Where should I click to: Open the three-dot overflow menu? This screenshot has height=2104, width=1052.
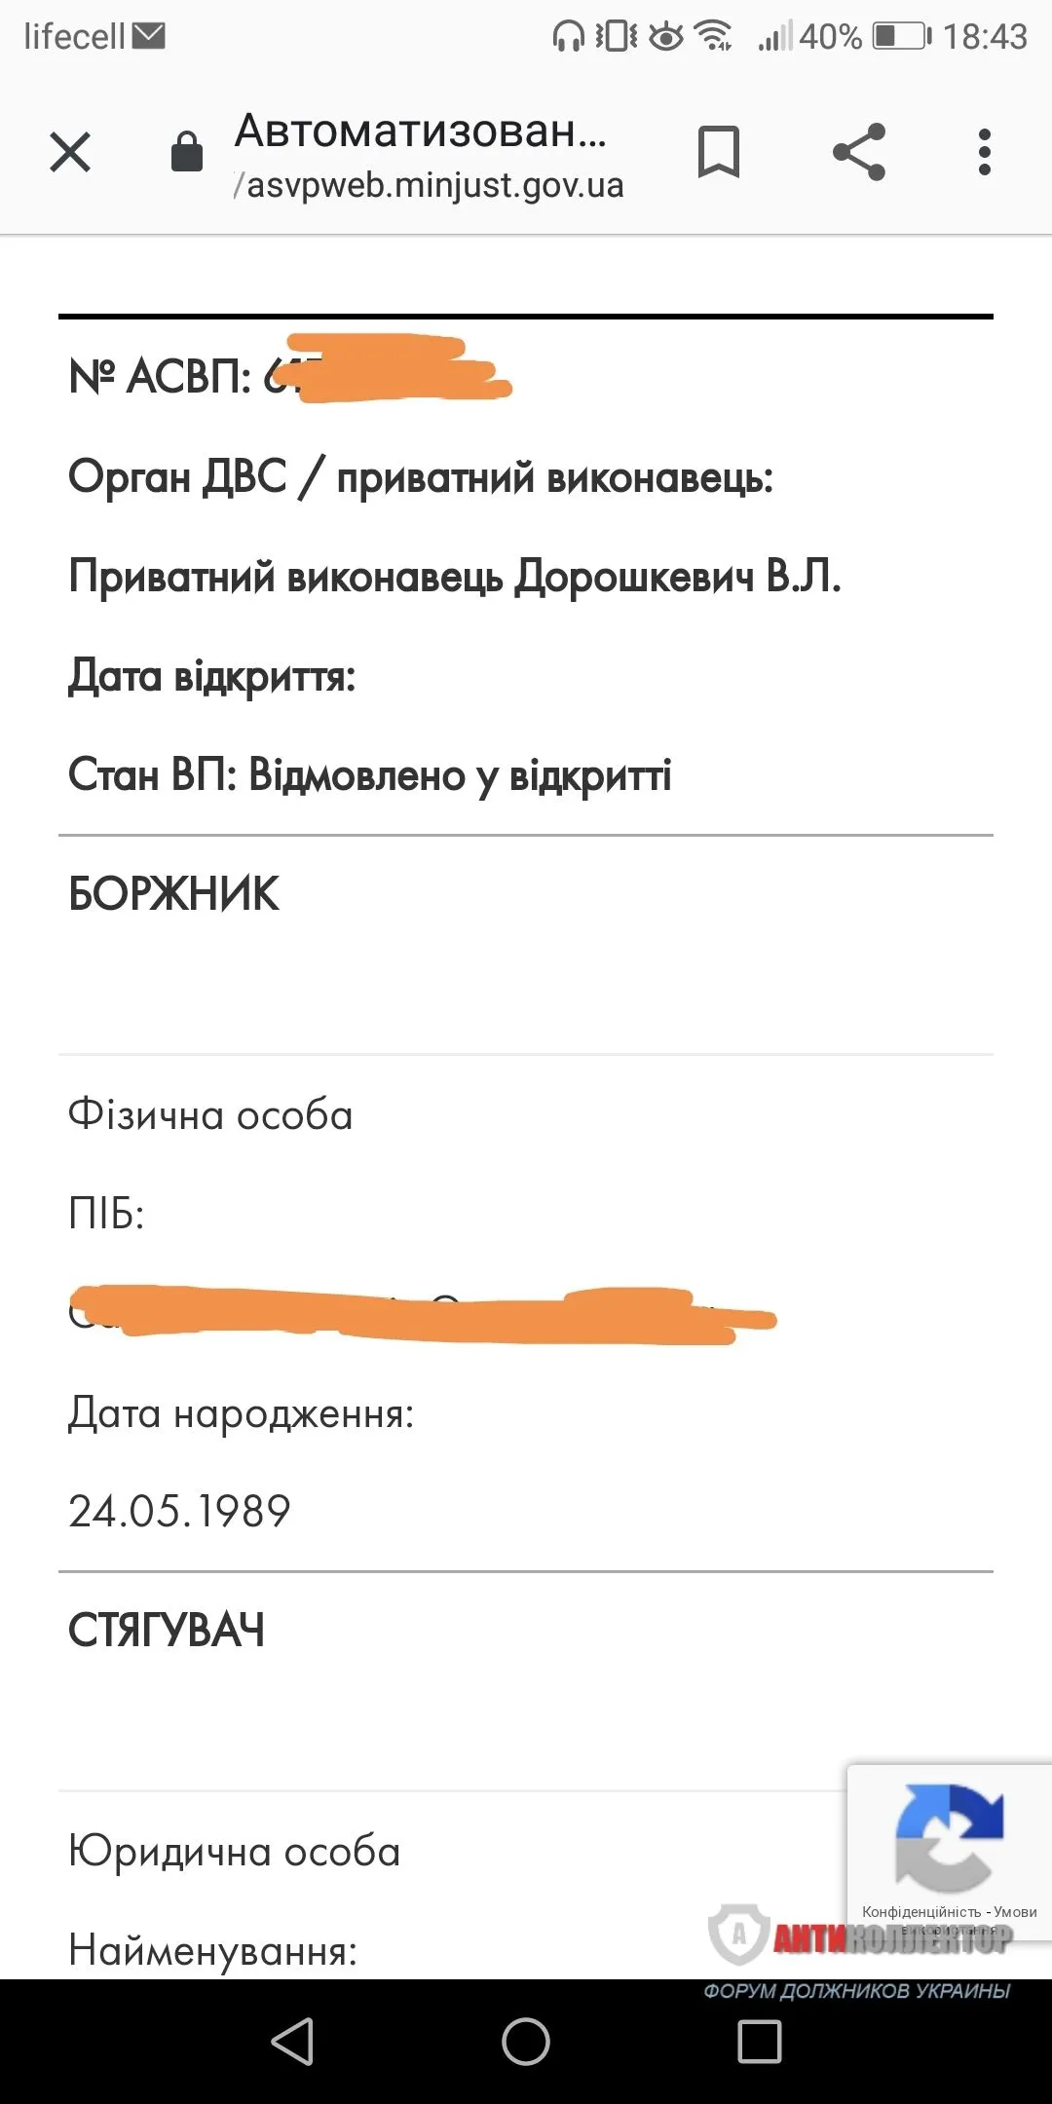(985, 152)
